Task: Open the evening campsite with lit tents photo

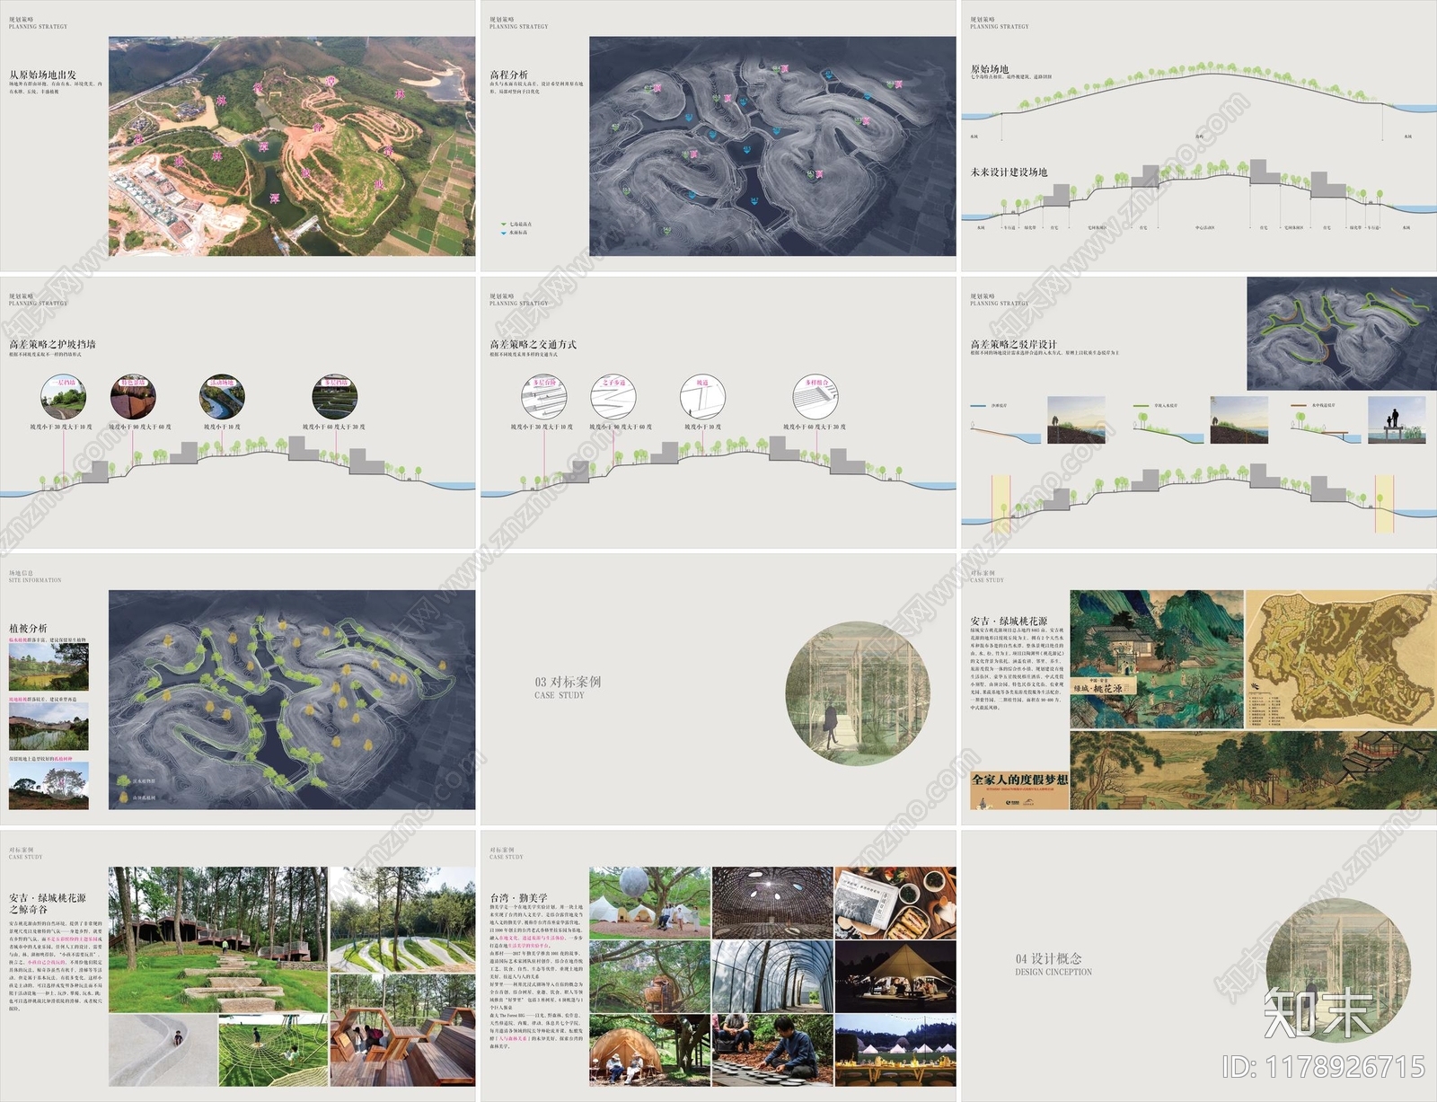Action: [895, 1051]
